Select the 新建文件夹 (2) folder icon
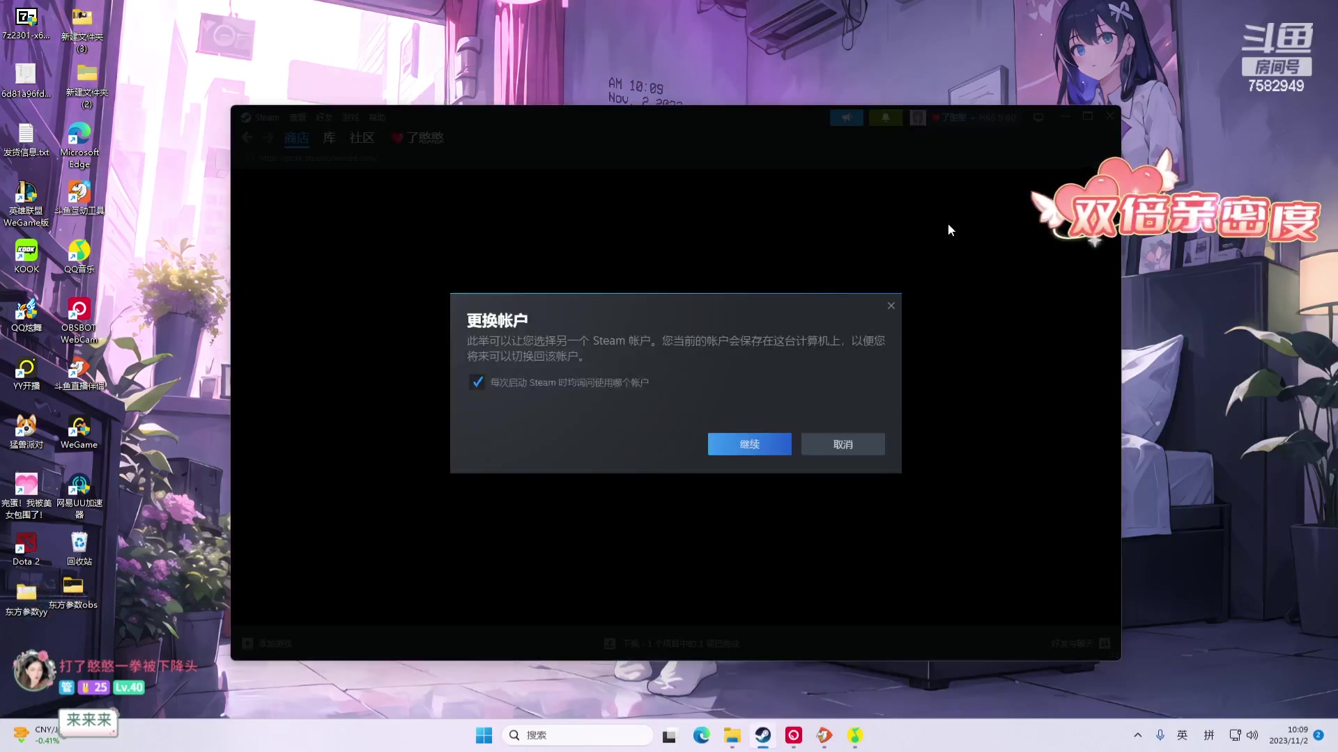 (86, 86)
